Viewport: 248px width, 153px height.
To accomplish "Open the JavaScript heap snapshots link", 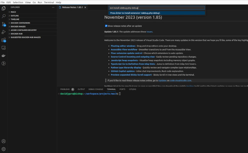I will coord(124,60).
